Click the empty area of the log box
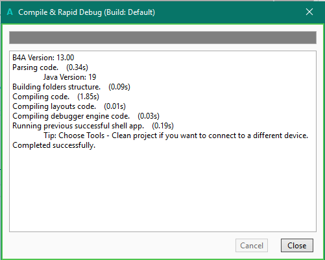This screenshot has height=260, width=325. [163, 190]
